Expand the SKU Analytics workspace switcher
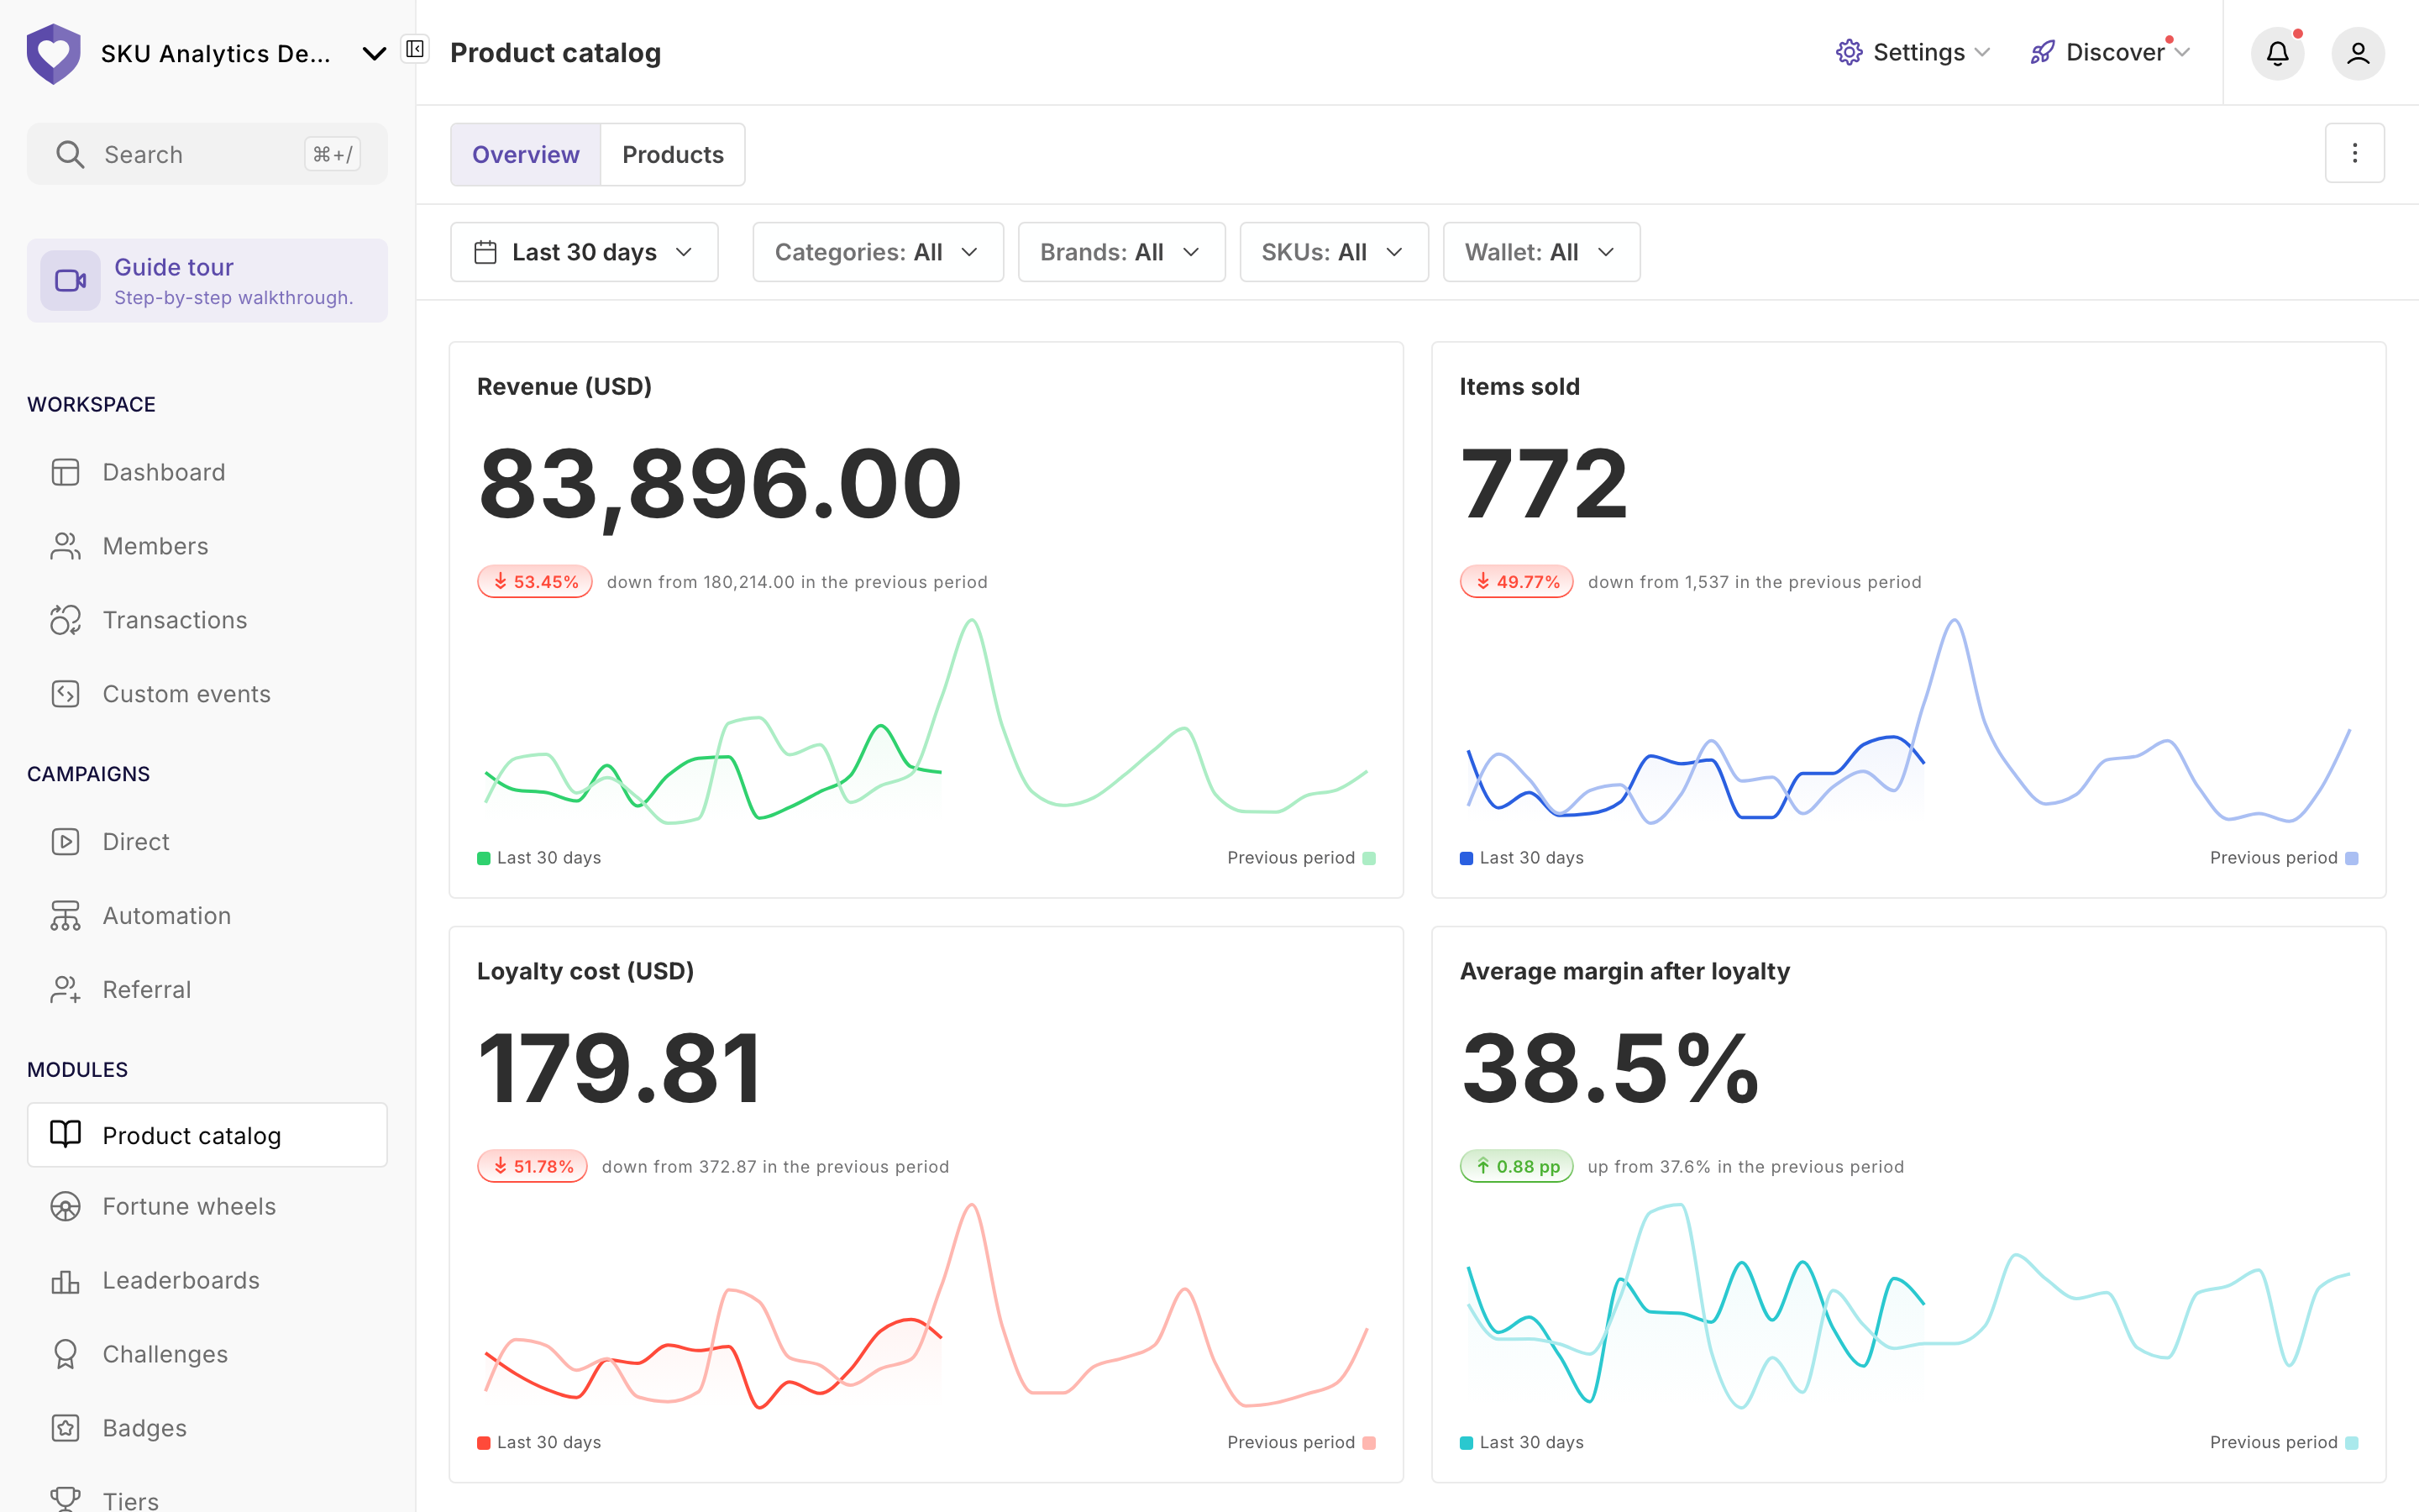This screenshot has width=2419, height=1512. (x=374, y=53)
